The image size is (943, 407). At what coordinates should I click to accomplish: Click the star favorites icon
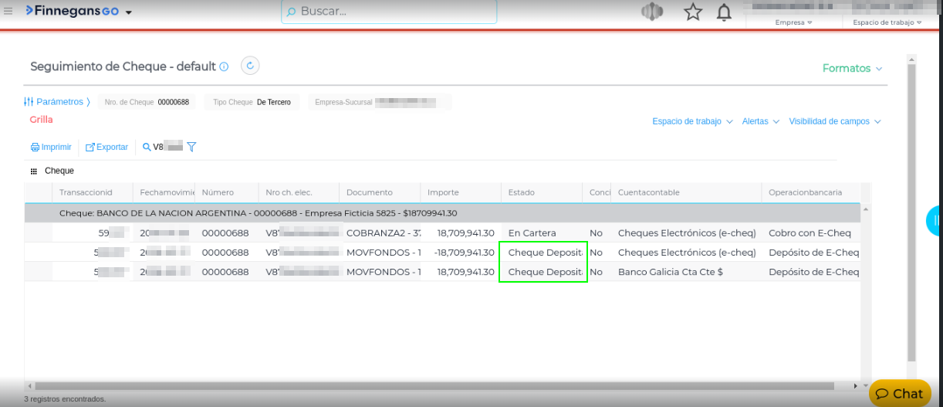click(693, 12)
